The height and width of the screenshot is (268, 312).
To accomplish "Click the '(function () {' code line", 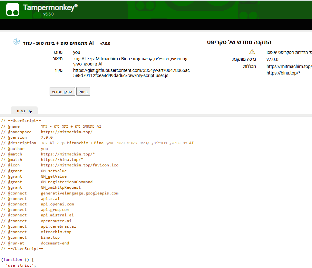I will (17, 260).
